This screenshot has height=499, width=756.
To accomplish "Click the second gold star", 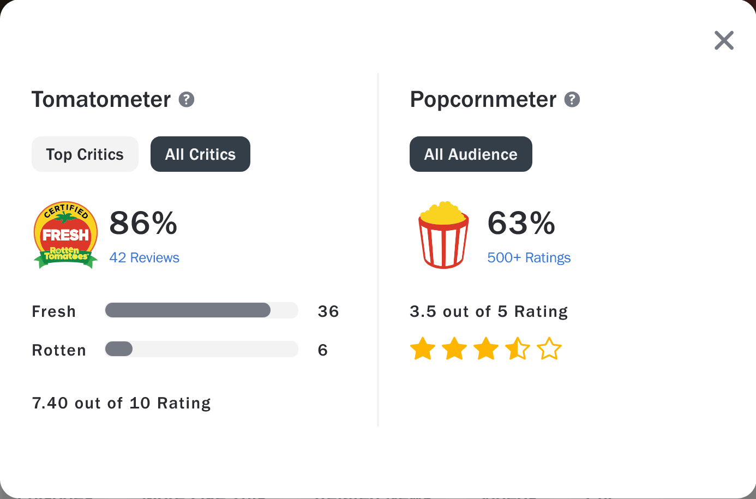I will click(454, 349).
